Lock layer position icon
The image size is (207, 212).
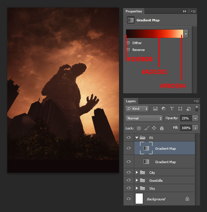[154, 128]
